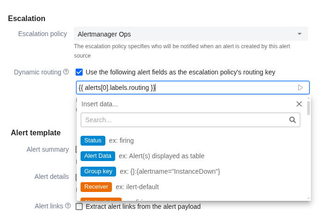Click the Alert links help icon
The height and width of the screenshot is (221, 331).
[68, 206]
